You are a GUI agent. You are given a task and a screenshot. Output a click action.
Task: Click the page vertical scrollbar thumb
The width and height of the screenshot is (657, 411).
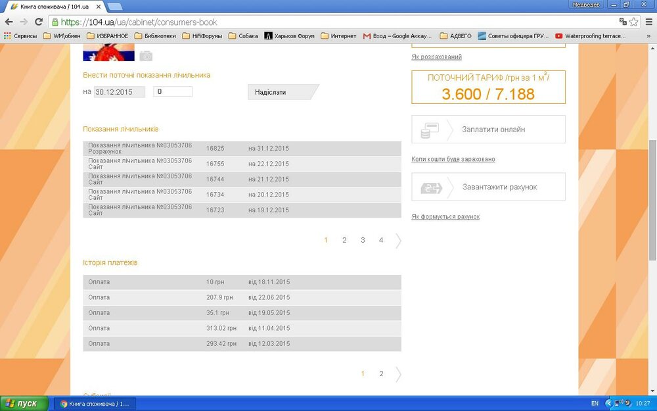pos(652,197)
